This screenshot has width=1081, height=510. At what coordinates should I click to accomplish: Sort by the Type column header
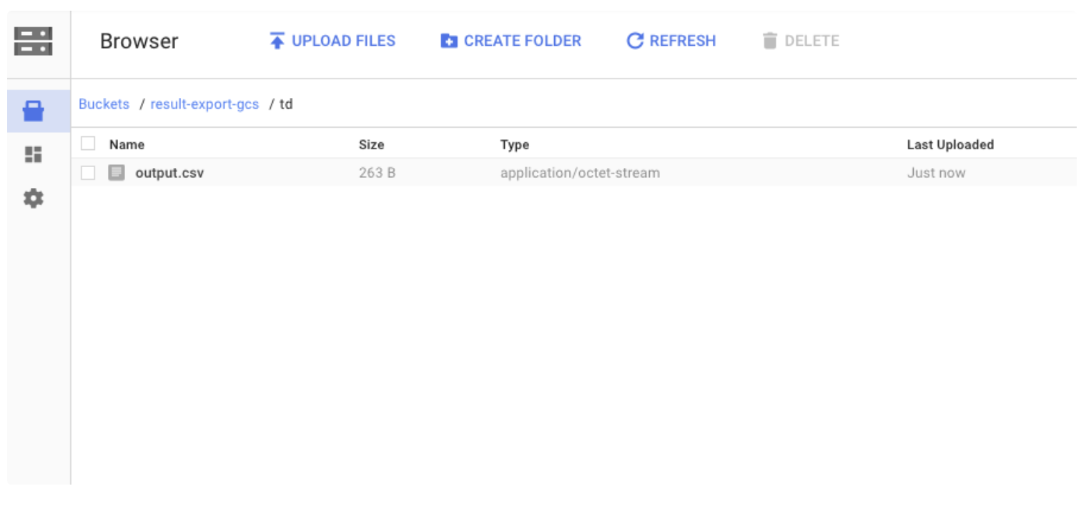pyautogui.click(x=514, y=144)
